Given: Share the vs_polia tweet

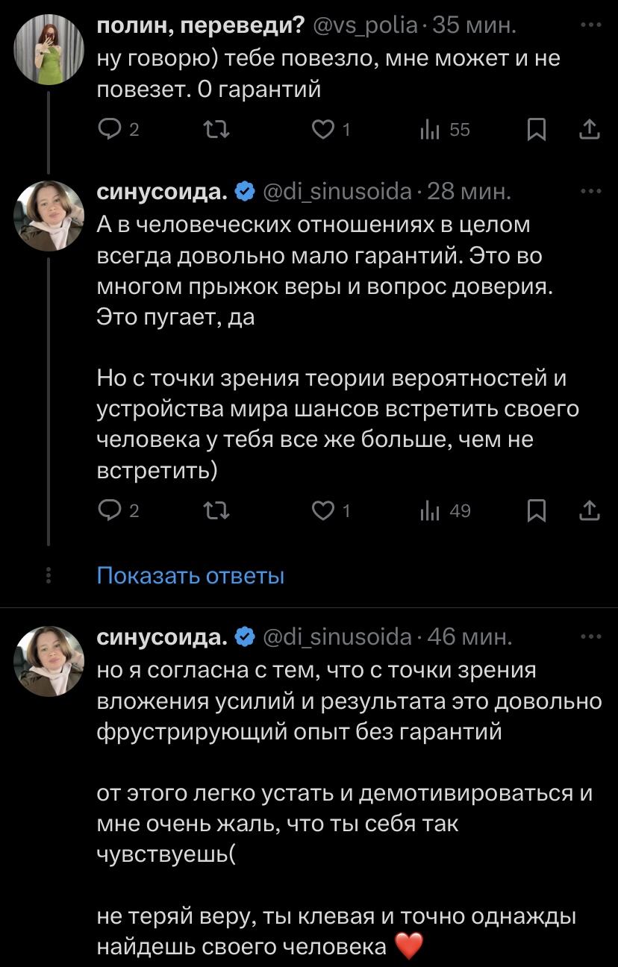Looking at the screenshot, I should 589,131.
